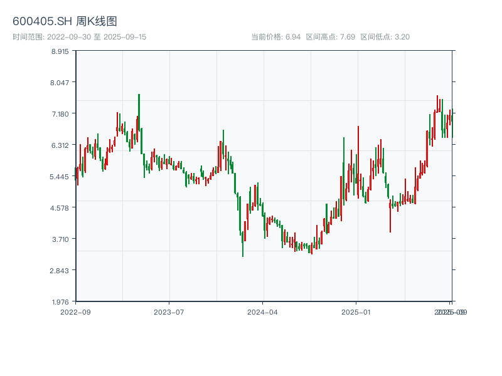The width and height of the screenshot is (502, 376).
Task: Click the y-axis value 4.578
Action: 60,208
